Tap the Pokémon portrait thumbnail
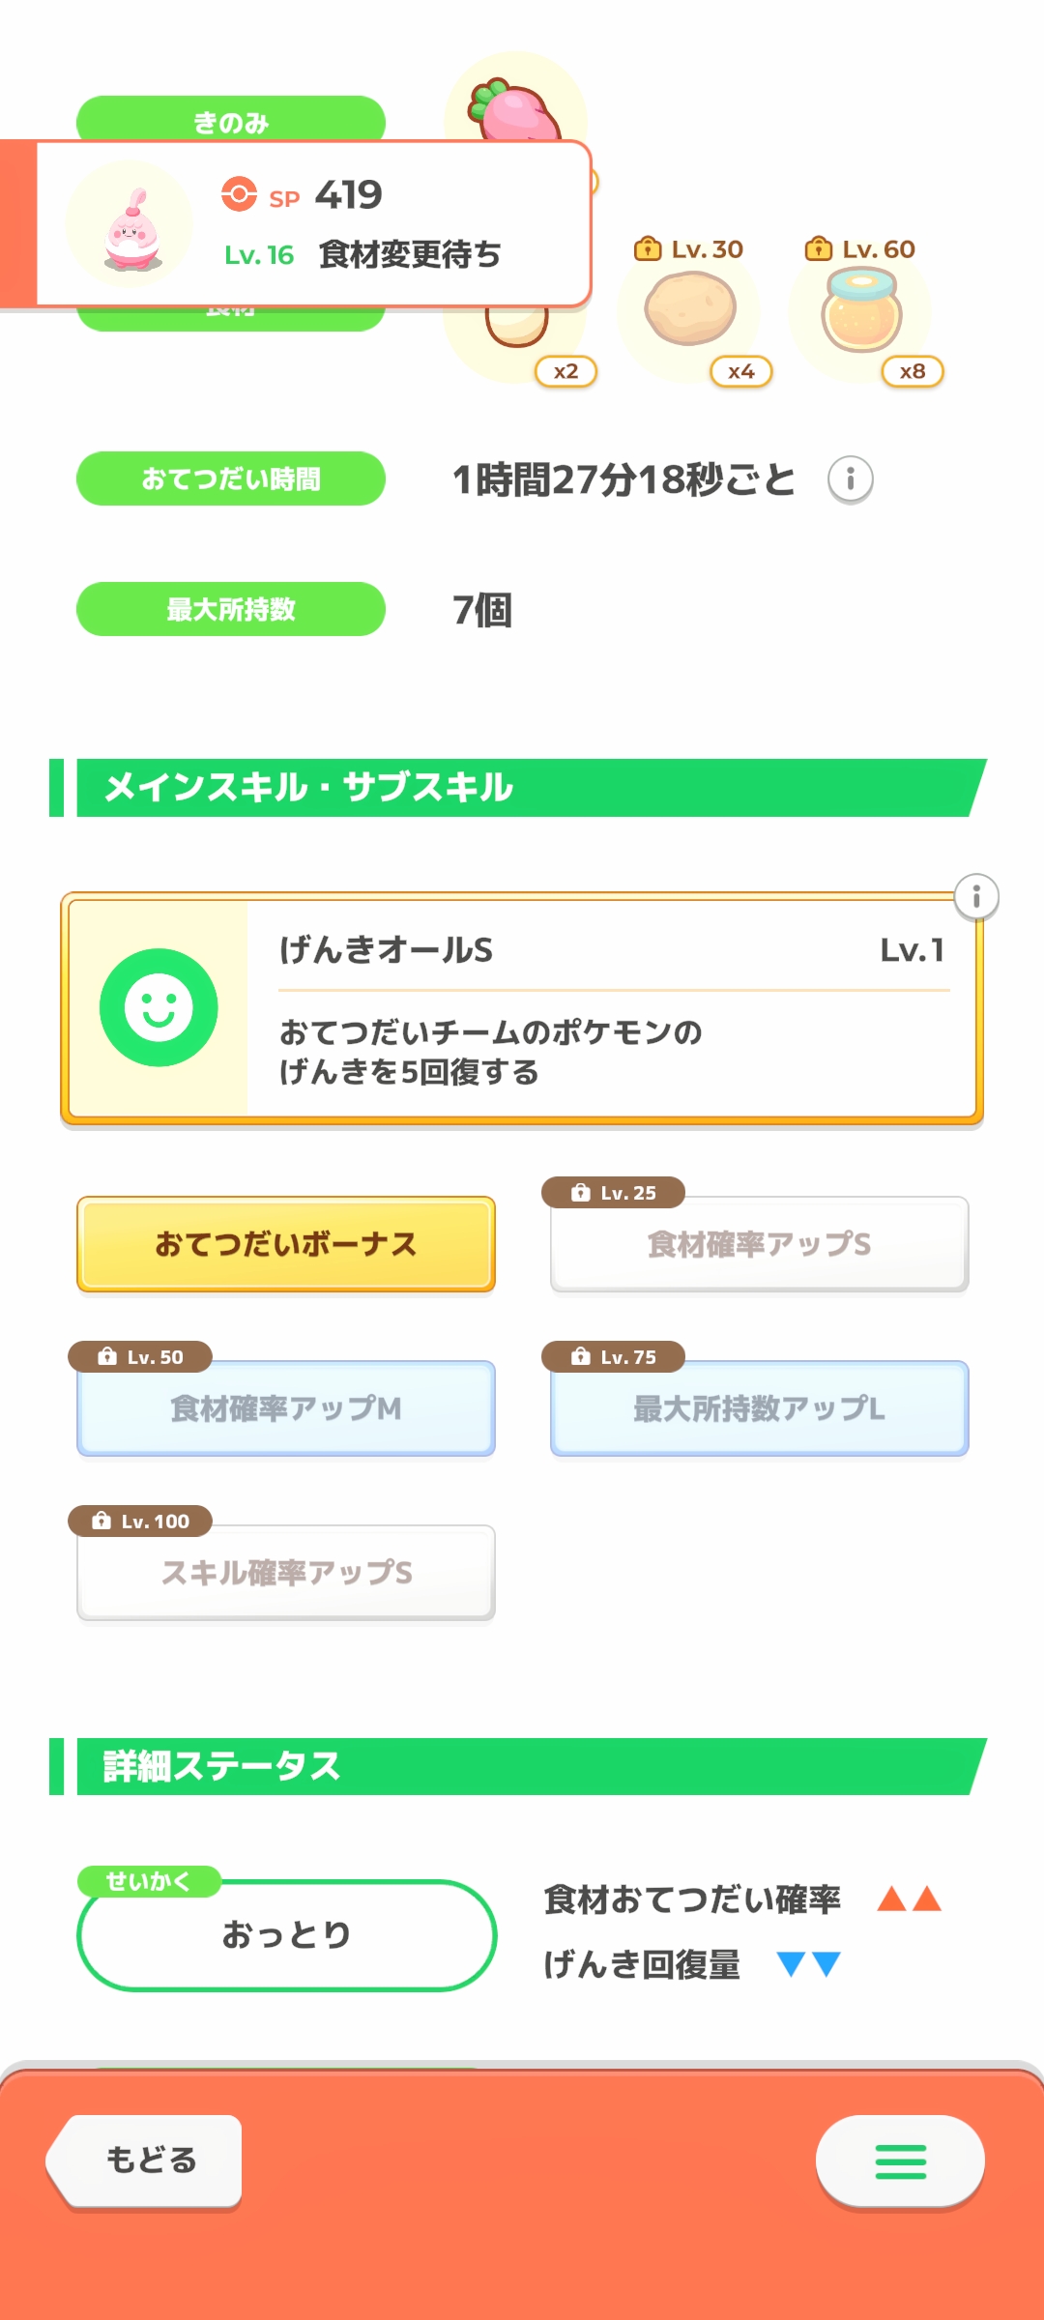The width and height of the screenshot is (1044, 2320). 130,225
